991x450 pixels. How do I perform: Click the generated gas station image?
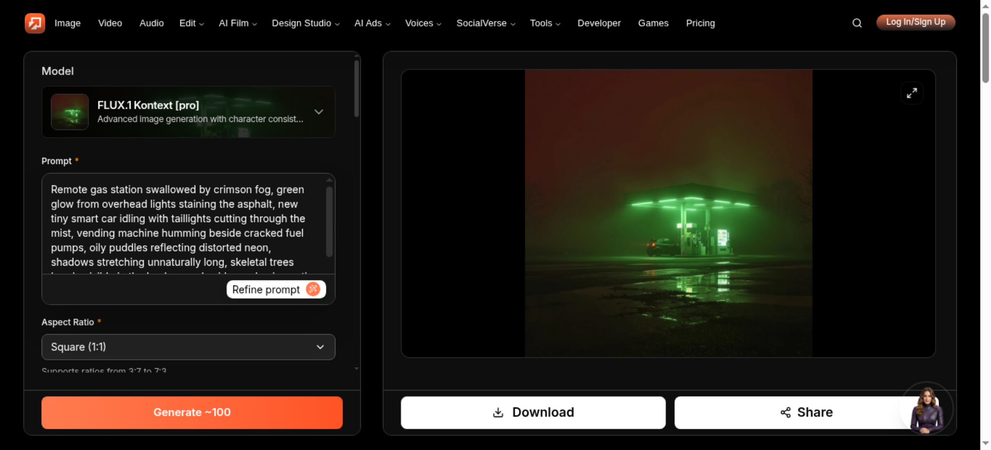pos(668,213)
